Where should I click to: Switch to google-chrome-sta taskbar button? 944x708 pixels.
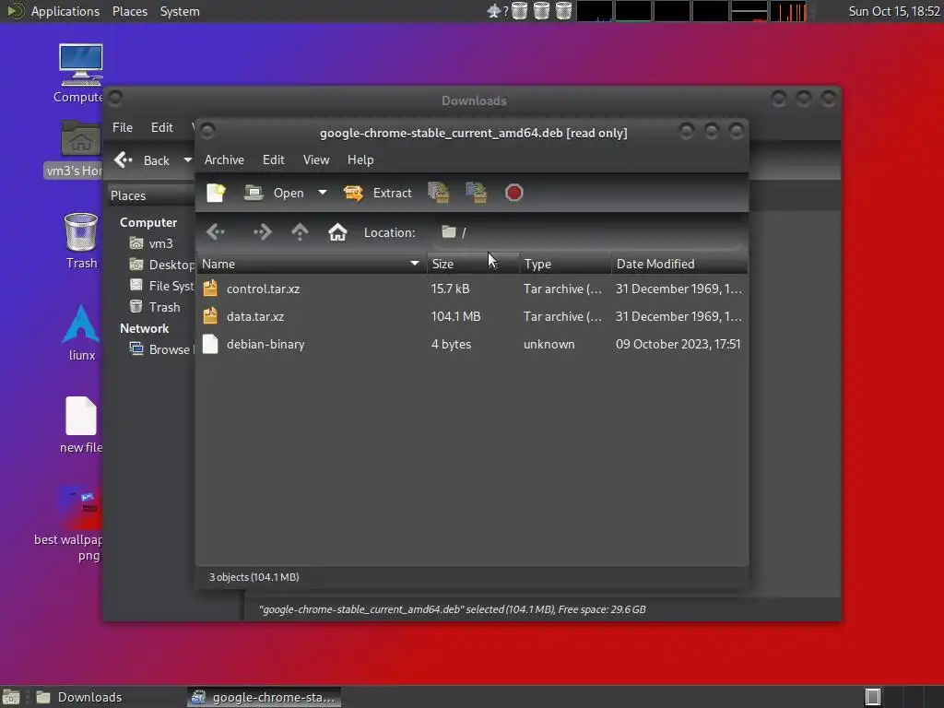tap(264, 697)
